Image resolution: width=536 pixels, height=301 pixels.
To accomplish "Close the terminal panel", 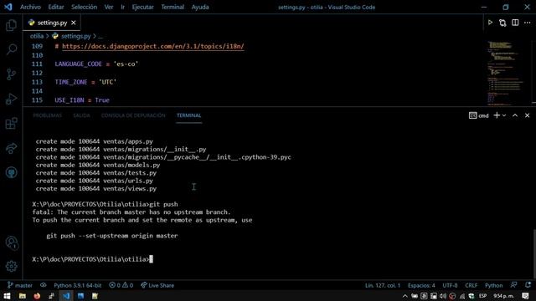I will click(527, 115).
